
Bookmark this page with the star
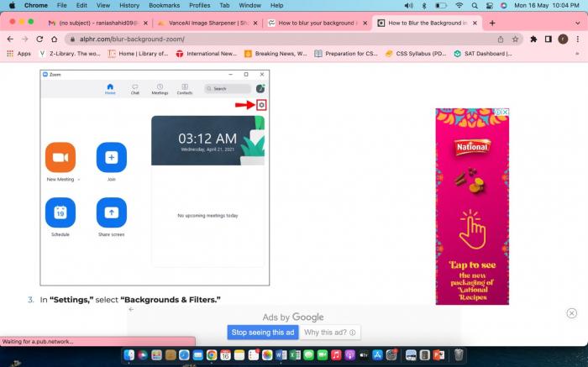click(515, 39)
